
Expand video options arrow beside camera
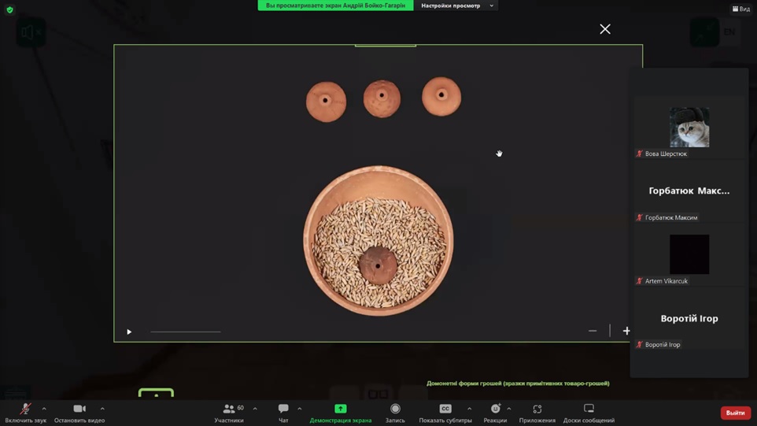point(102,409)
